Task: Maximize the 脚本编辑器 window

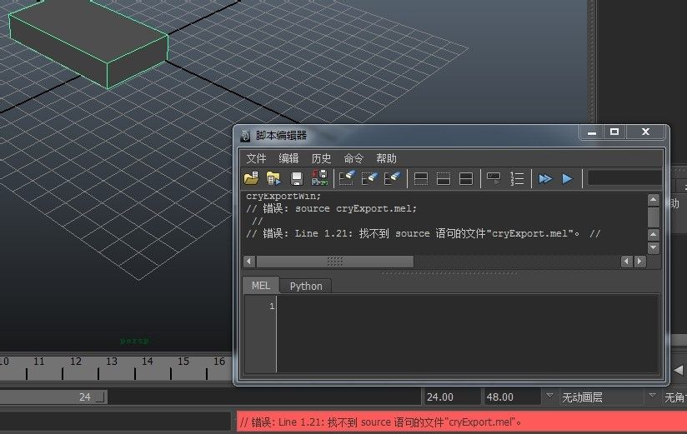Action: (x=614, y=132)
